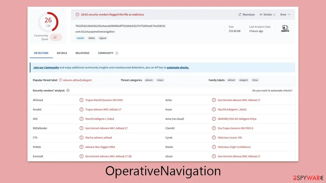Click Trojan.Adware.MAC.Adload.17 detection
Image resolution: width=326 pixels, height=183 pixels.
[103, 110]
